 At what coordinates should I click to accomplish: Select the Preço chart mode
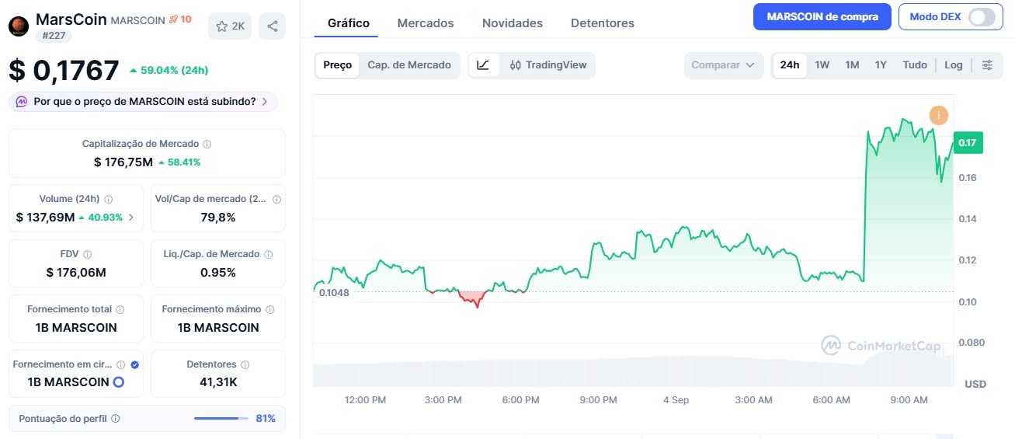(x=338, y=65)
